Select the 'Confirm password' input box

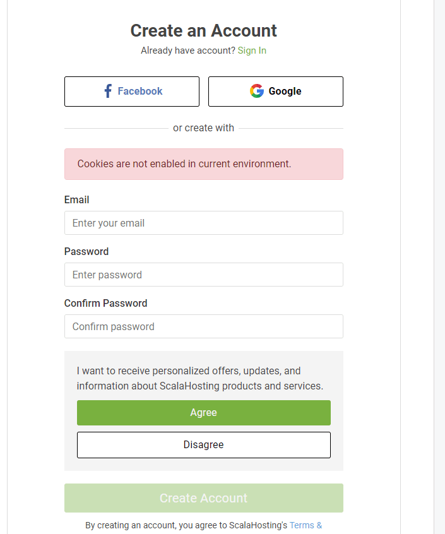click(203, 326)
